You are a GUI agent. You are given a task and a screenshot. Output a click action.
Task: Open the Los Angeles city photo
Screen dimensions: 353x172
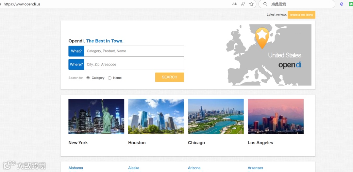tap(276, 116)
